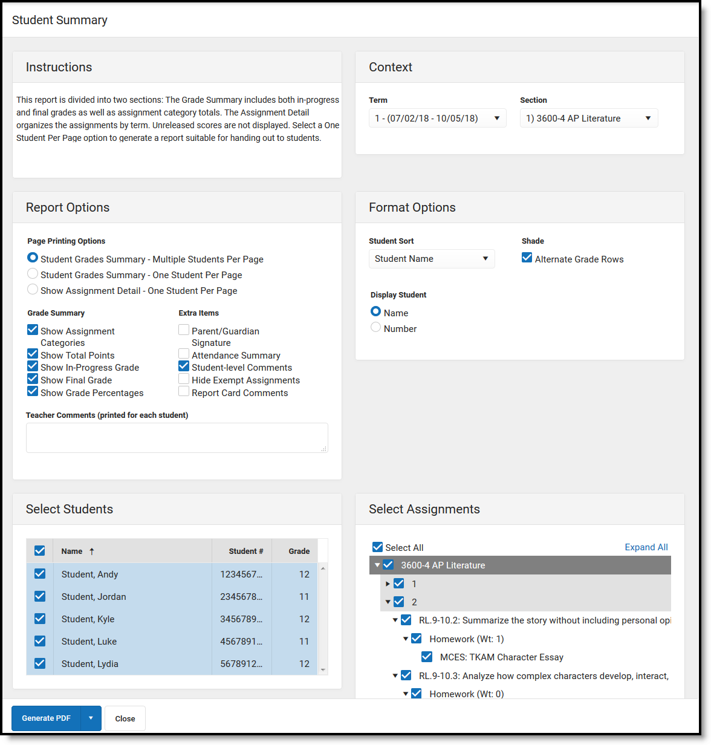Screen dimensions: 711x745
Task: Toggle the Select All assignments checkbox
Action: click(378, 547)
